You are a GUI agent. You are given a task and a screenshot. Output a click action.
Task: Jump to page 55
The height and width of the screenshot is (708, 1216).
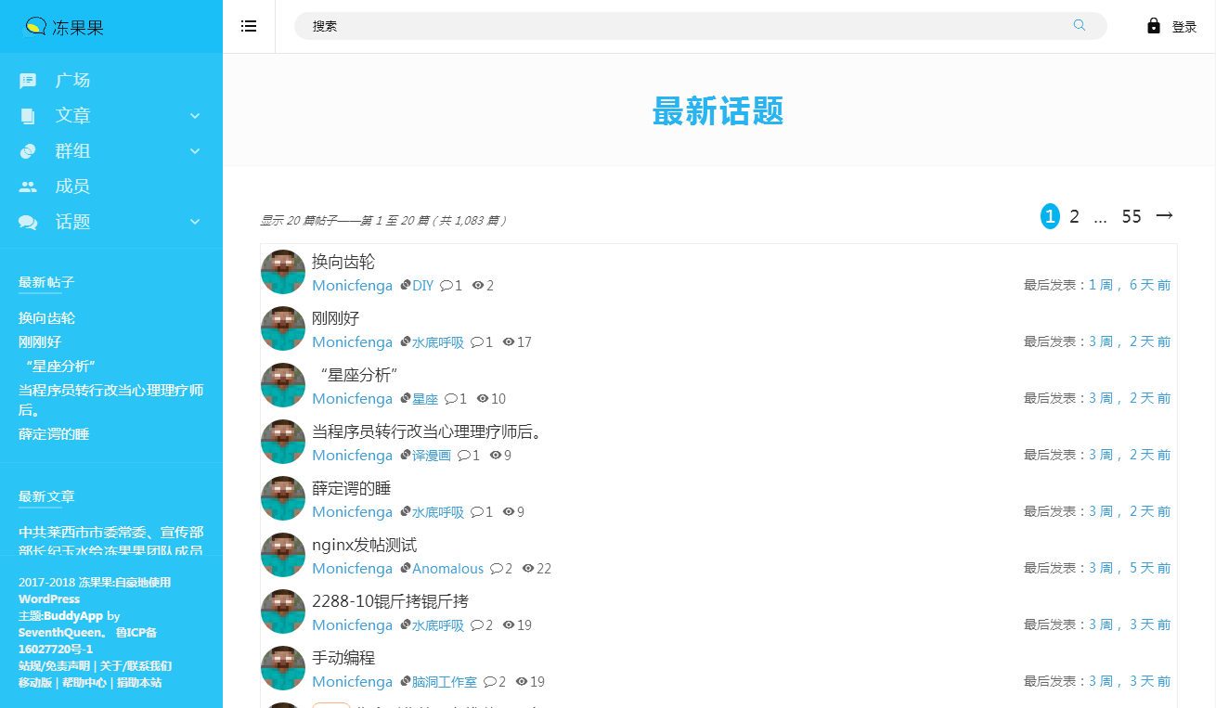click(x=1131, y=217)
